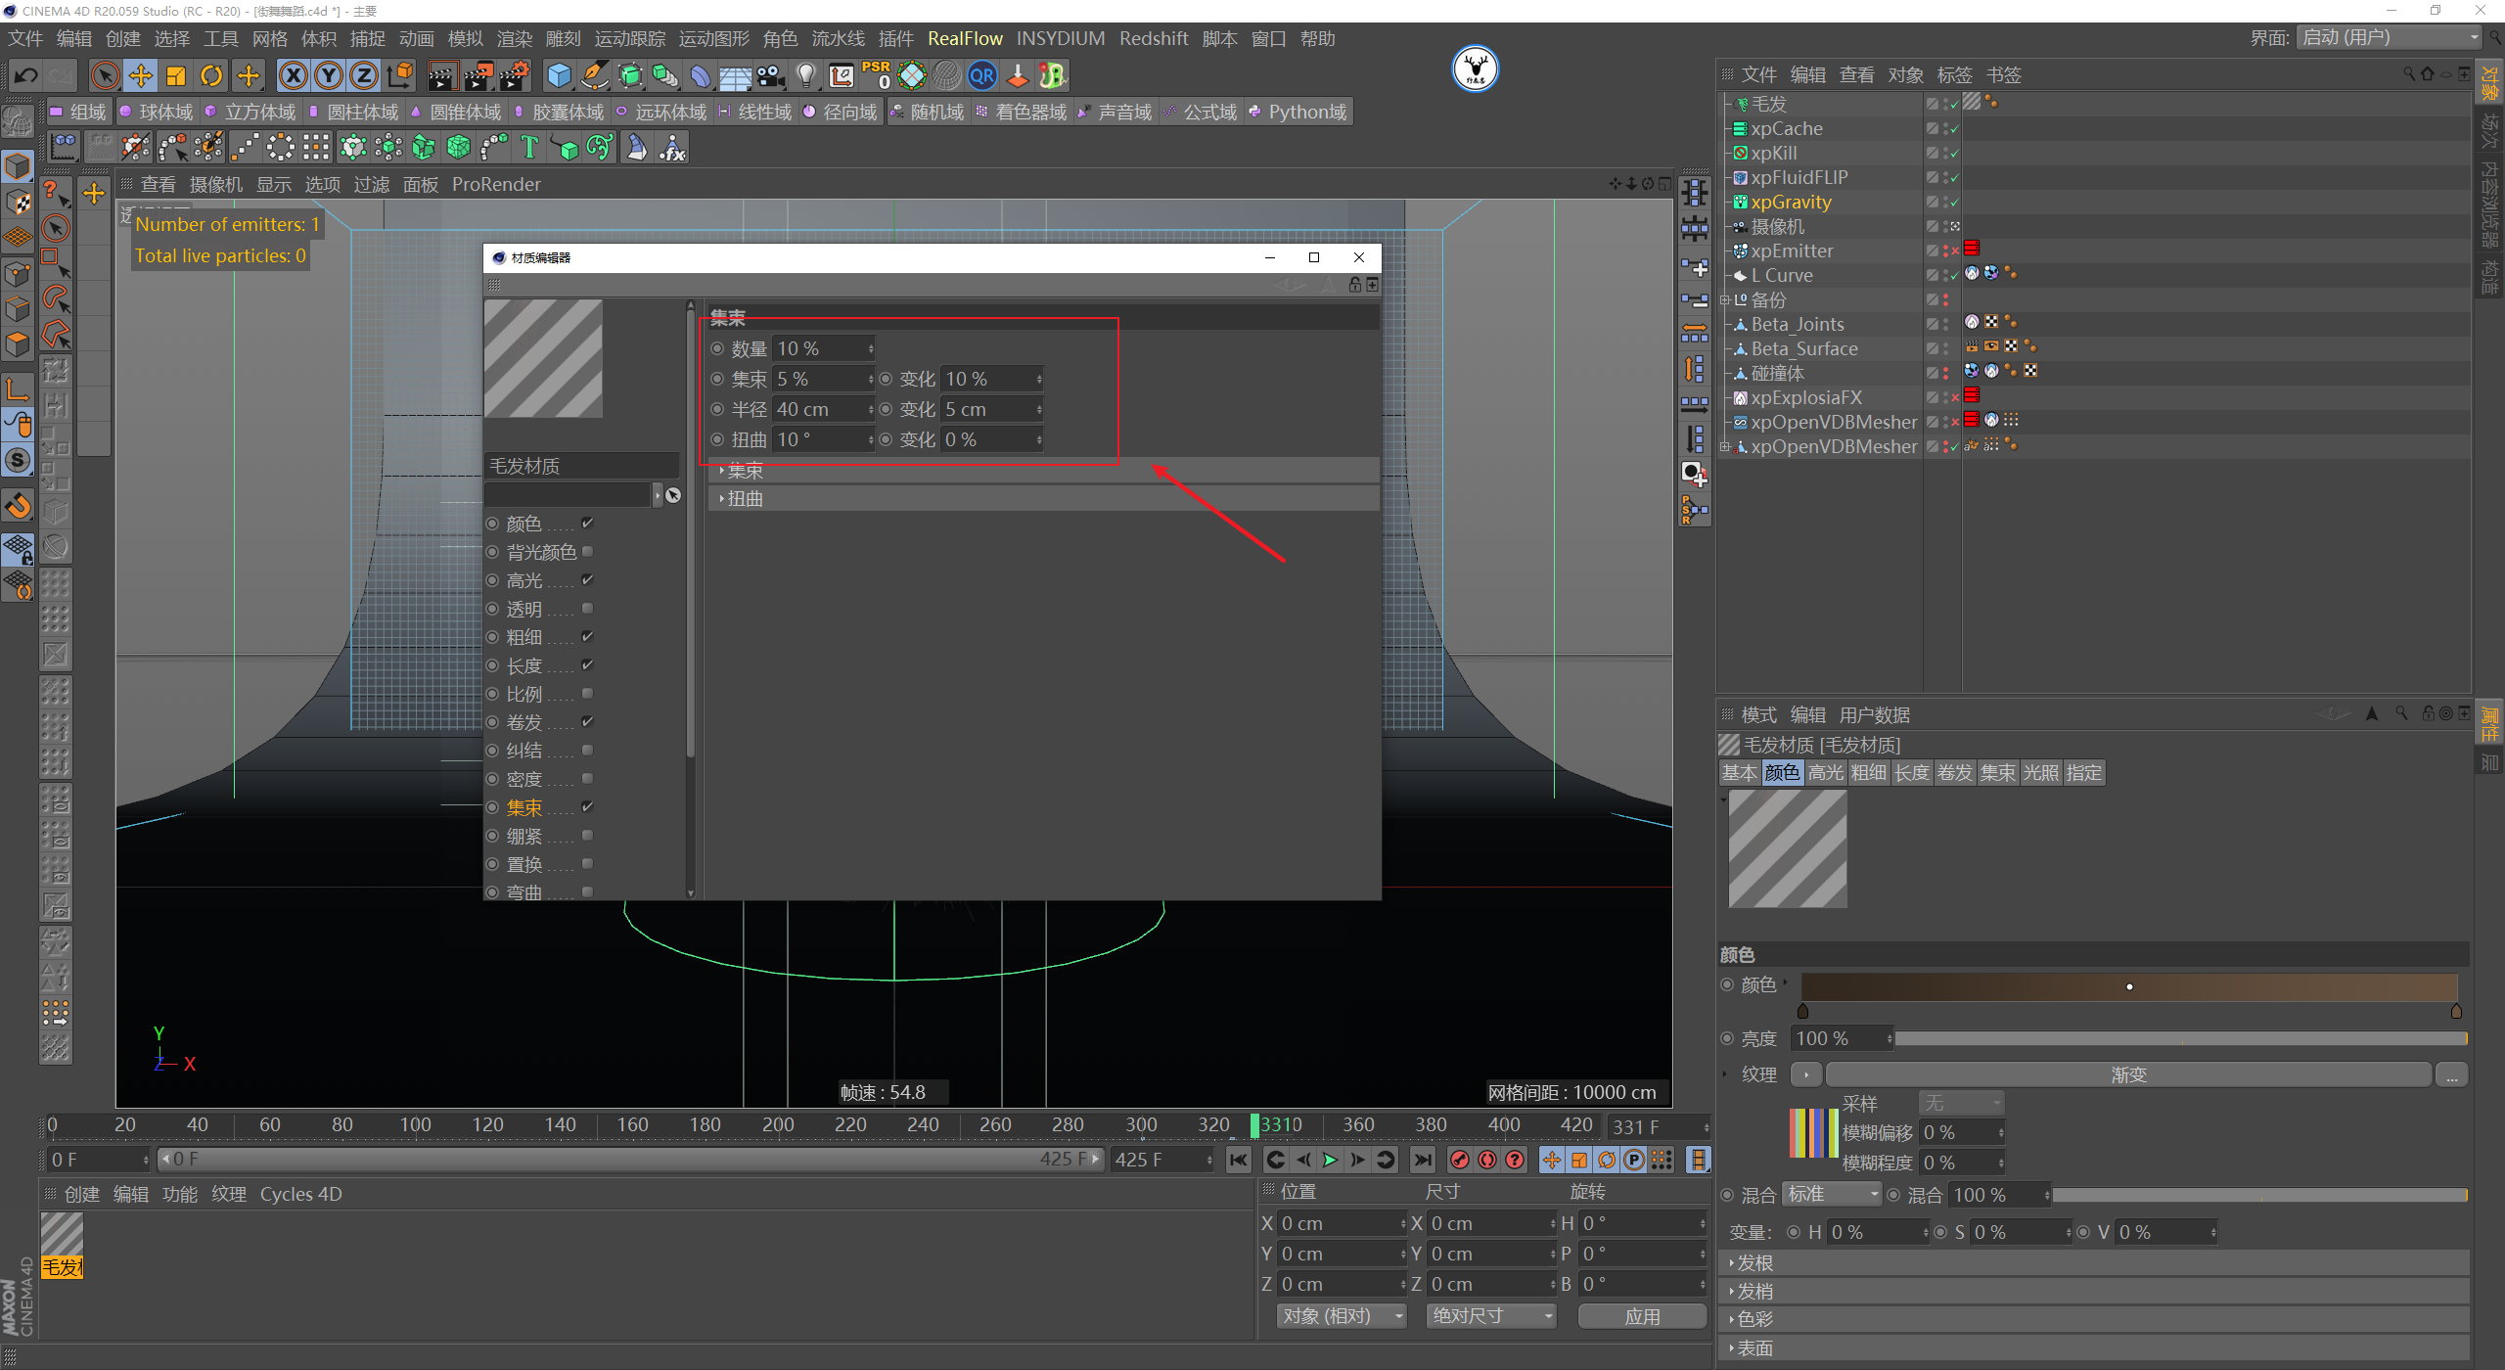
Task: Expand the 扭曲 section in material editor
Action: pyautogui.click(x=744, y=499)
